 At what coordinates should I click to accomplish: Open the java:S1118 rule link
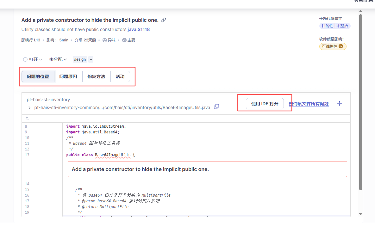point(139,29)
